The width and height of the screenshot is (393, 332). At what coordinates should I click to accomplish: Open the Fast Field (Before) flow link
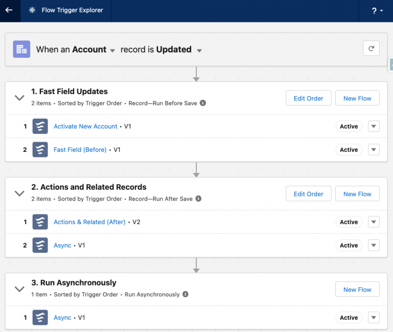pyautogui.click(x=80, y=149)
